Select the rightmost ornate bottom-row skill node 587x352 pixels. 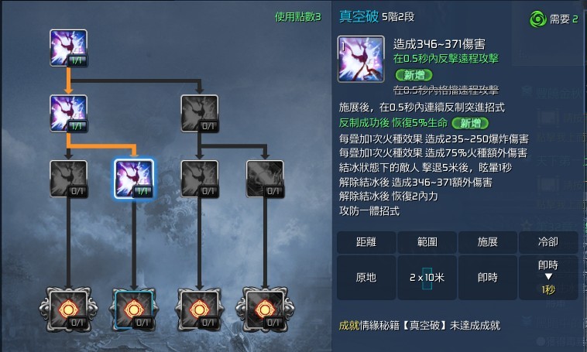tap(265, 309)
